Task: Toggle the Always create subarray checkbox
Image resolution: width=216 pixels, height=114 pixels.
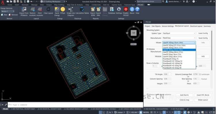Action: pos(147,94)
